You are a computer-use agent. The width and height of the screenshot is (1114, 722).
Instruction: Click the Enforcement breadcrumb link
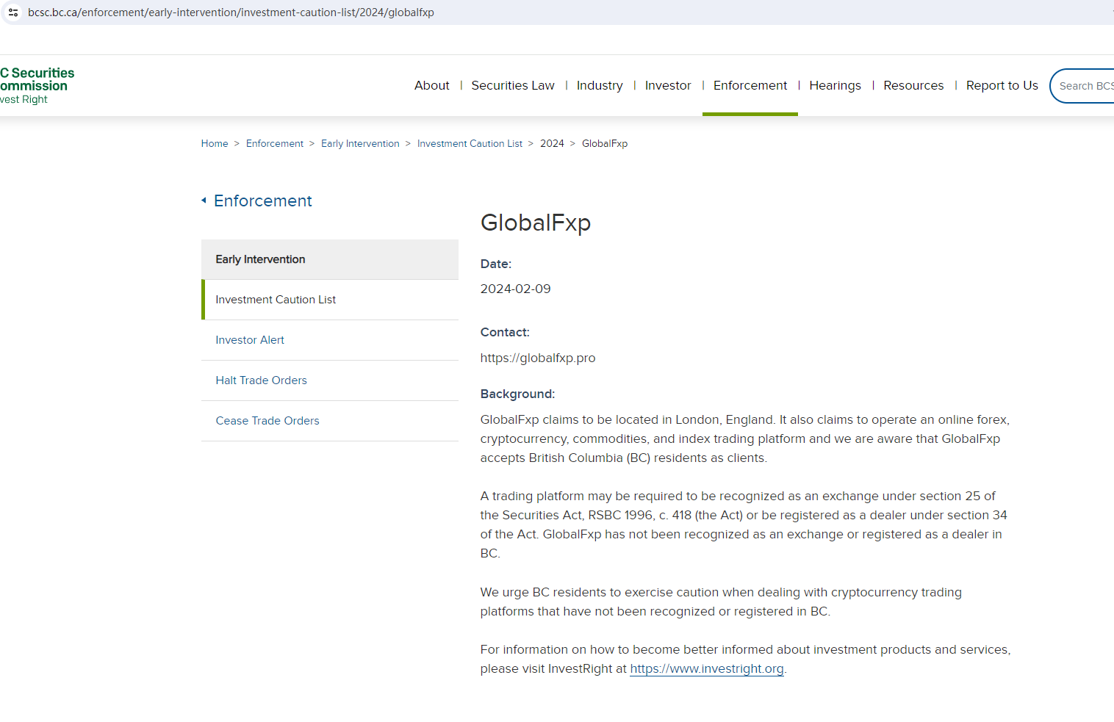coord(275,143)
